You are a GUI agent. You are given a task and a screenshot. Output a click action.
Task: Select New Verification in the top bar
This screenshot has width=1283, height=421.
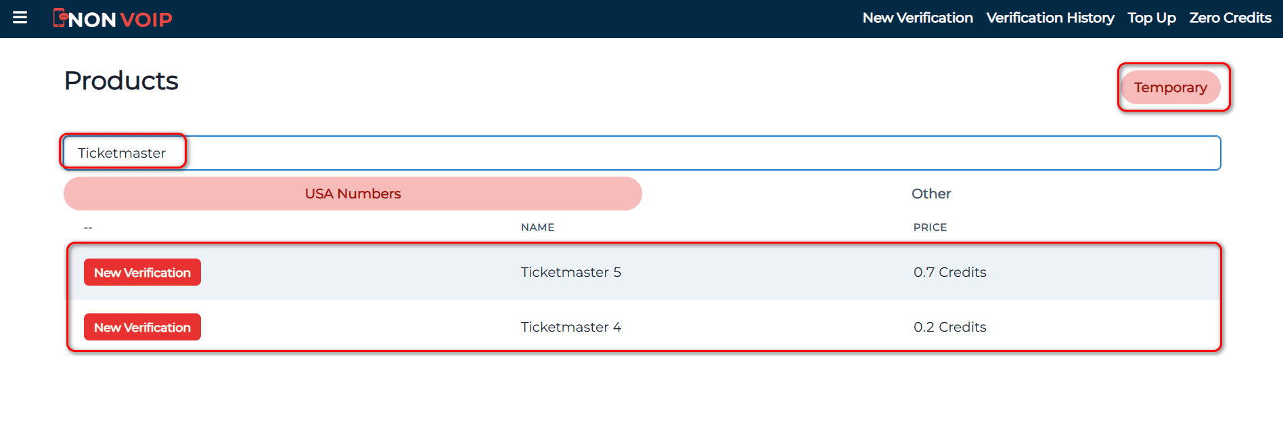pos(917,18)
